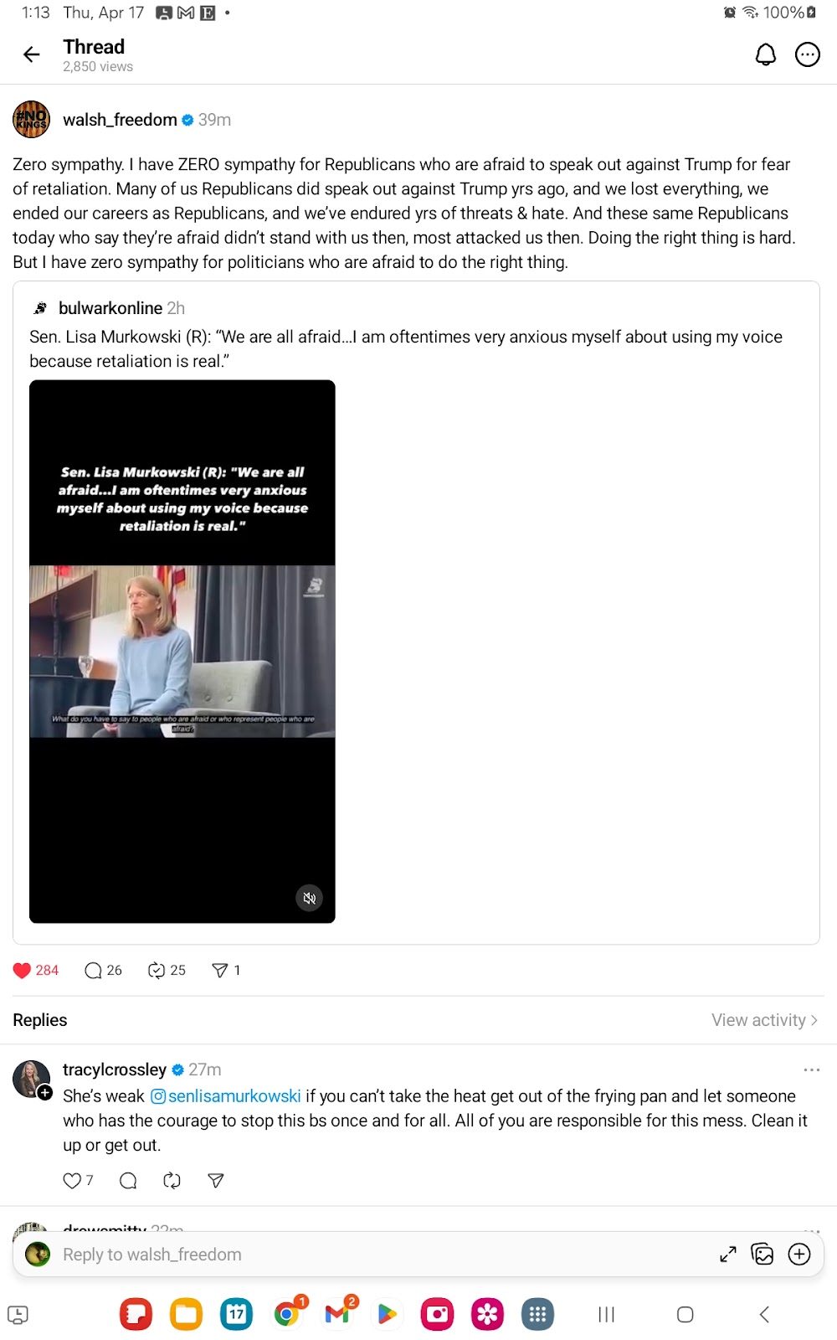Go back using the arrow icon

point(32,55)
